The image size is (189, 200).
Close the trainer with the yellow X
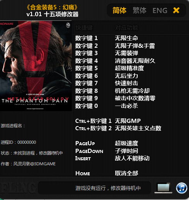click(176, 10)
